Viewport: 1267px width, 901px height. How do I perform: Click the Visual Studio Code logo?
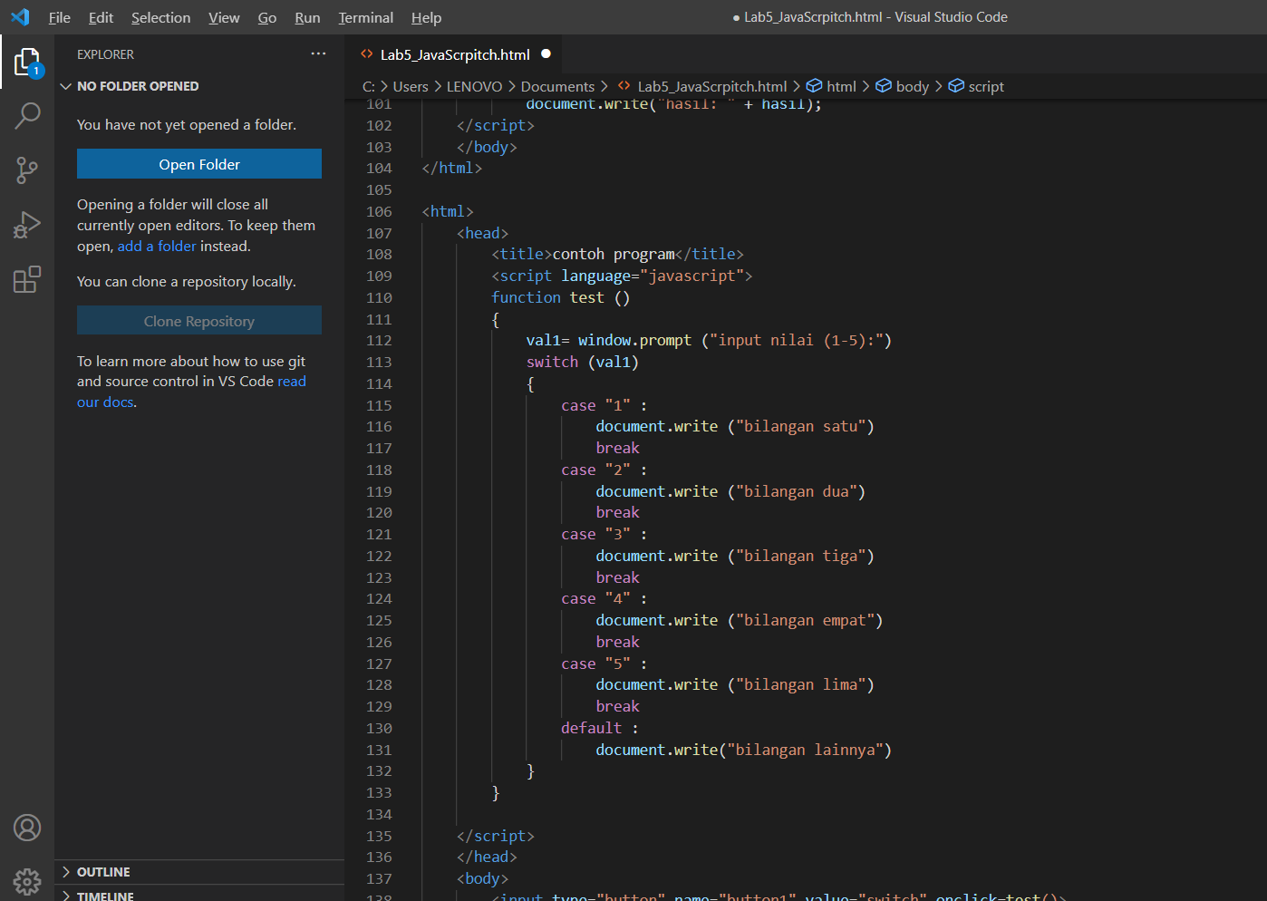click(19, 16)
